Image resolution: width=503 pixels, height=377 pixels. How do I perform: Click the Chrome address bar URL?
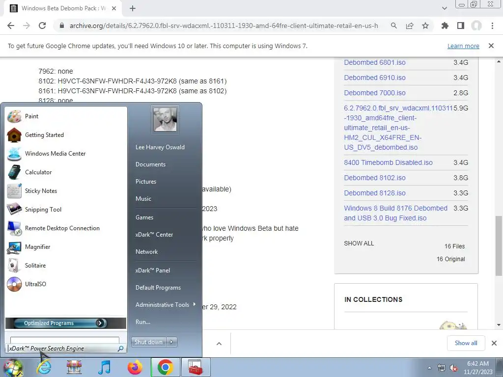224,26
